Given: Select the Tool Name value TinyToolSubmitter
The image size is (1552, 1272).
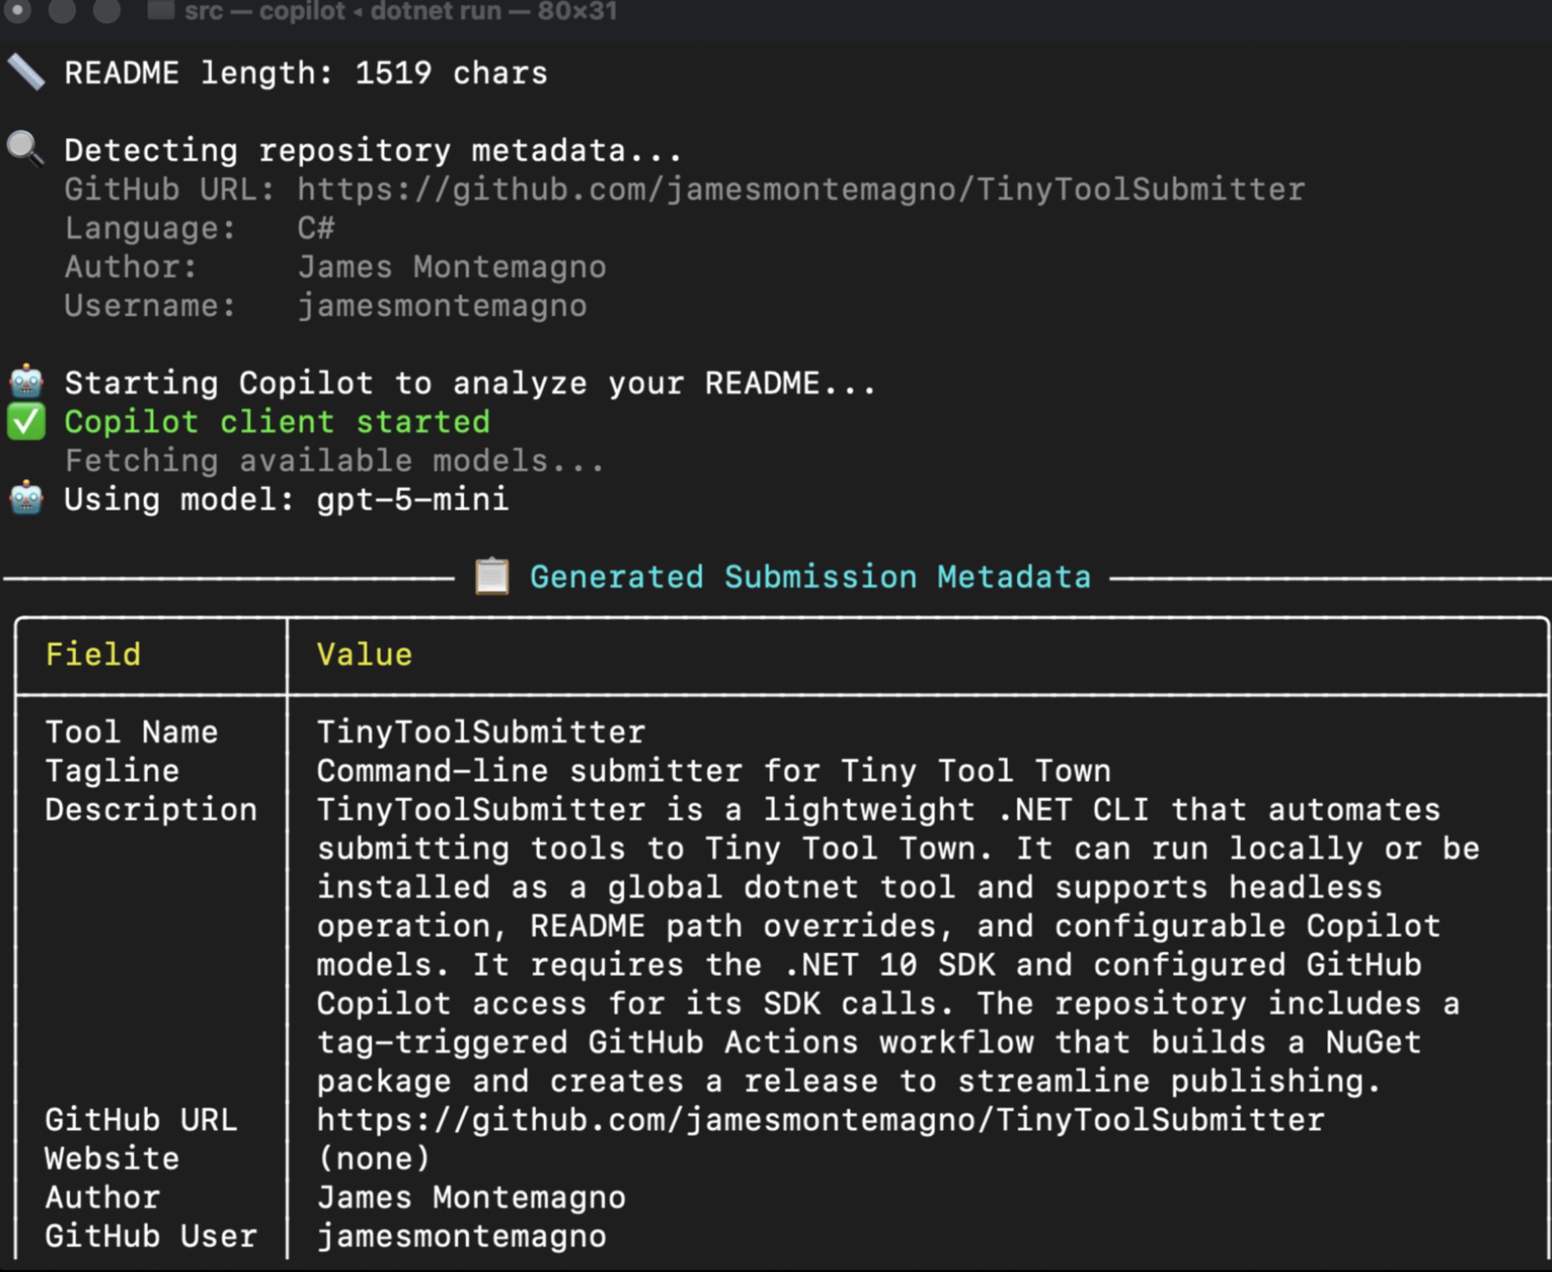Looking at the screenshot, I should pyautogui.click(x=480, y=731).
